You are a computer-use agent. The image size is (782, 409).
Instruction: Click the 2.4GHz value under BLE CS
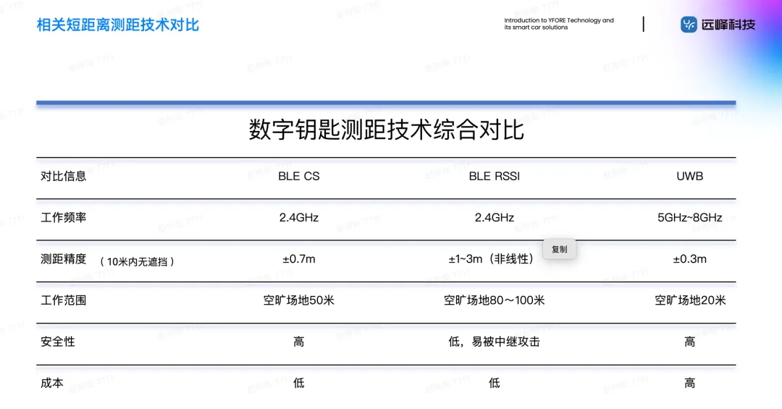[x=299, y=217]
